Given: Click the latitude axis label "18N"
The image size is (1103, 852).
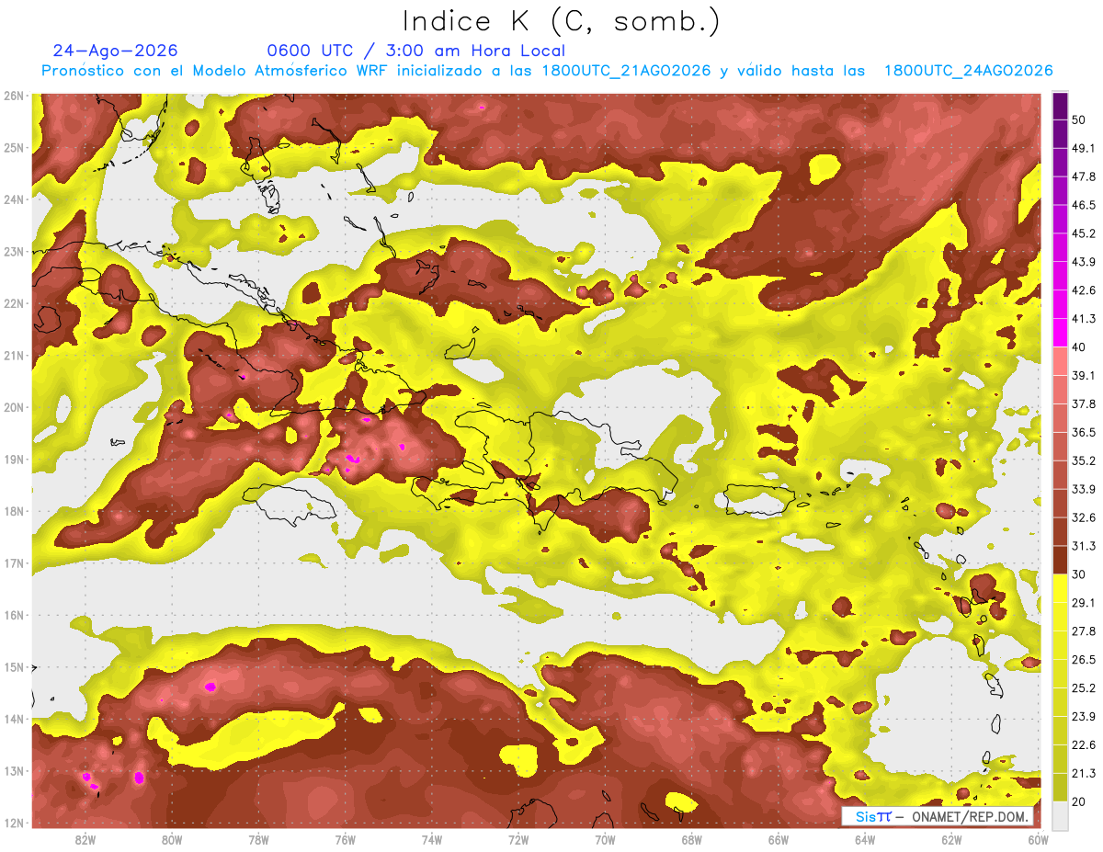Looking at the screenshot, I should tap(14, 511).
